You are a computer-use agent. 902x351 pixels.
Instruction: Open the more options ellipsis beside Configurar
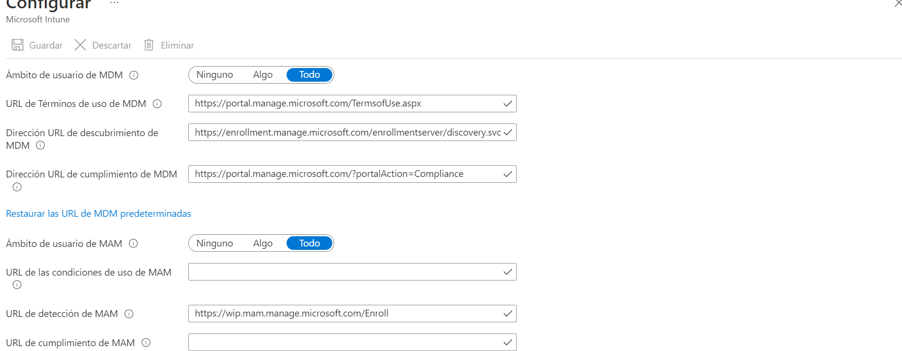coord(114,3)
